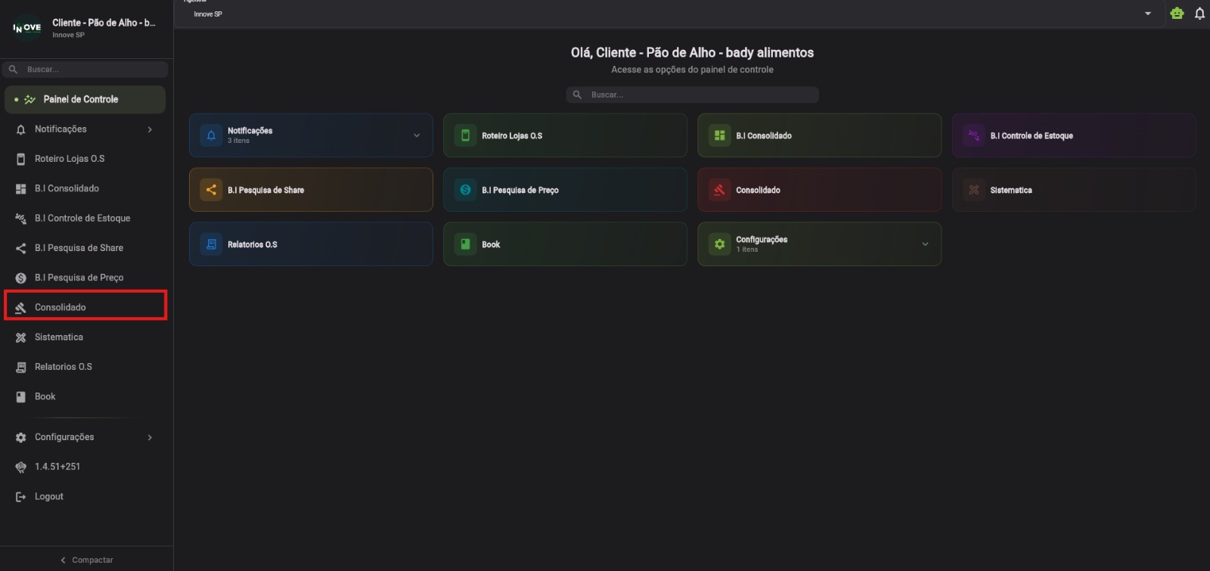Click orange share icon on B.I Pesquisa de Share card
The image size is (1210, 571).
[x=211, y=190]
